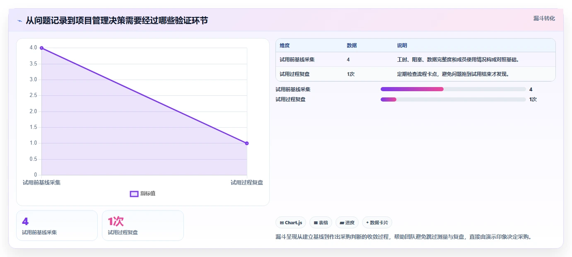
Task: Click table cell 试用前基线采集
Action: pyautogui.click(x=297, y=60)
